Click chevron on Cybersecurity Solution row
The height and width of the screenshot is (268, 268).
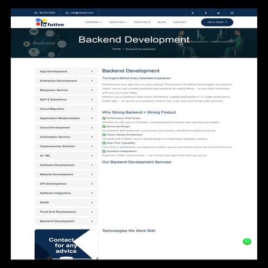pyautogui.click(x=91, y=146)
